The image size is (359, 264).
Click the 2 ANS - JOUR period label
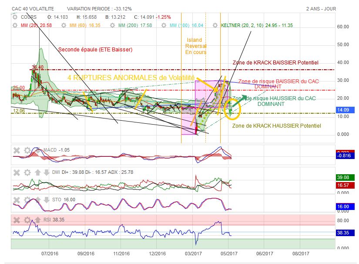point(321,9)
